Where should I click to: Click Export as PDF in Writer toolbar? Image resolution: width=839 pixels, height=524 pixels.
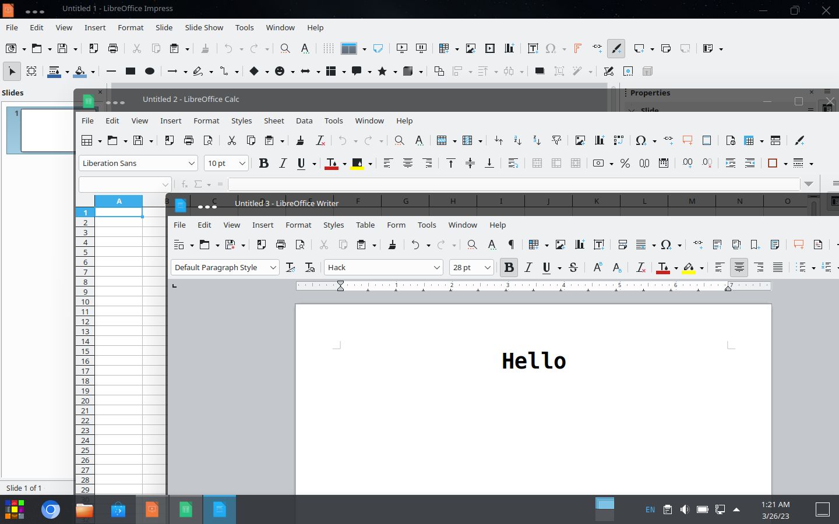click(262, 245)
